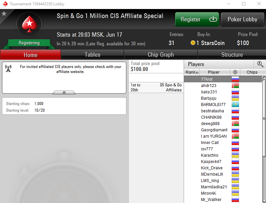This screenshot has height=203, width=266.
Task: Sort list by Chips column header
Action: [x=252, y=72]
